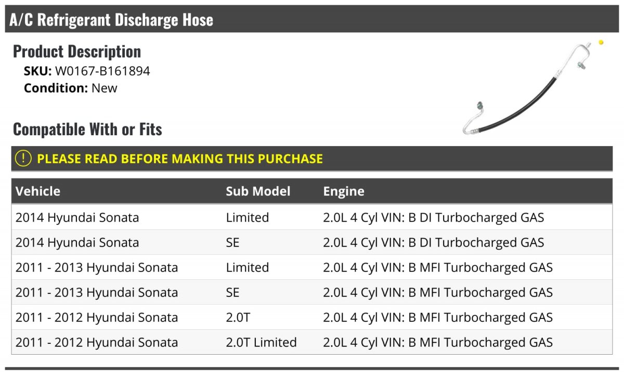Click the A/C Refrigerant Discharge Hose title bar
624x375 pixels.
[312, 19]
